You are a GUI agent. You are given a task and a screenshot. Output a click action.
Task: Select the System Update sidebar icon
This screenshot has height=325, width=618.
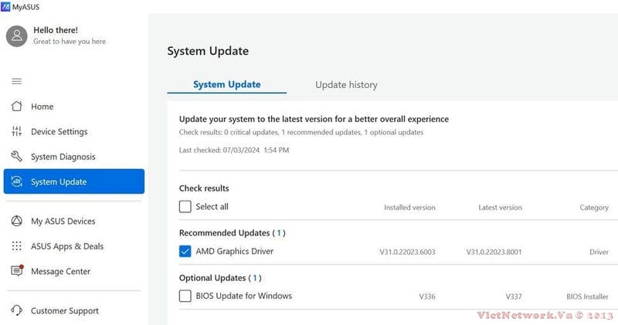tap(16, 181)
